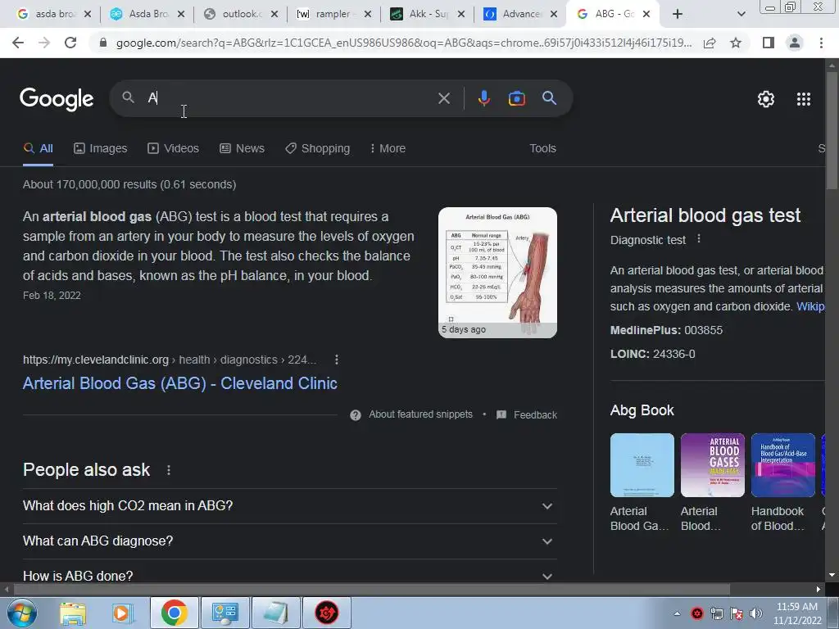Select the All results tab
The width and height of the screenshot is (839, 629).
pos(38,149)
